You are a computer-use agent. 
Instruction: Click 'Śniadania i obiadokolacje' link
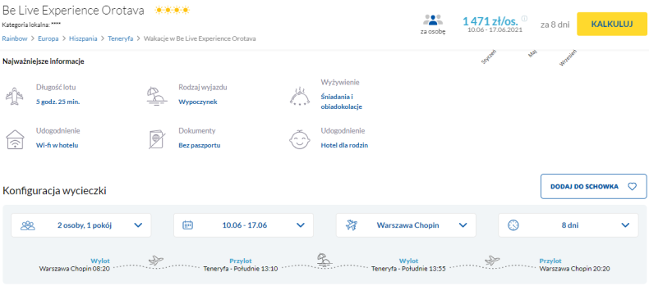342,102
